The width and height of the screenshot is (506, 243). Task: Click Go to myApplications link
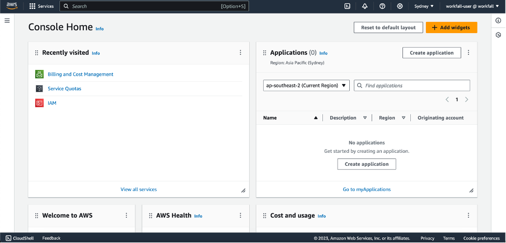(x=367, y=189)
